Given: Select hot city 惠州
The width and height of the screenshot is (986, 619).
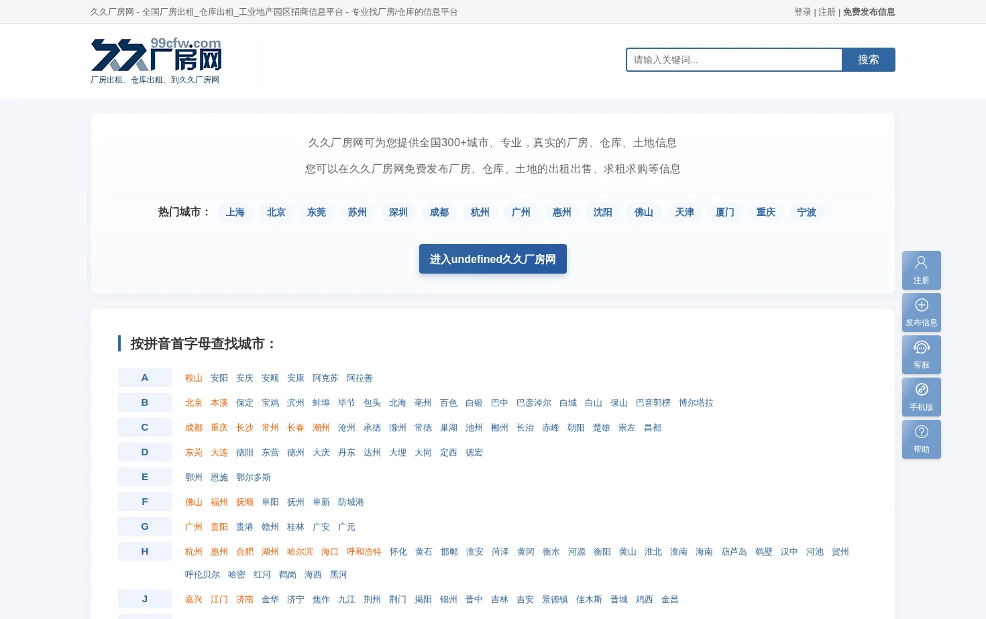Looking at the screenshot, I should 562,212.
